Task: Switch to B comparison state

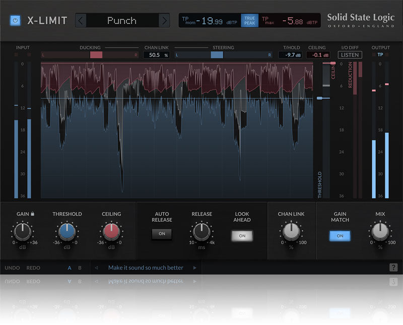Action: [80, 268]
